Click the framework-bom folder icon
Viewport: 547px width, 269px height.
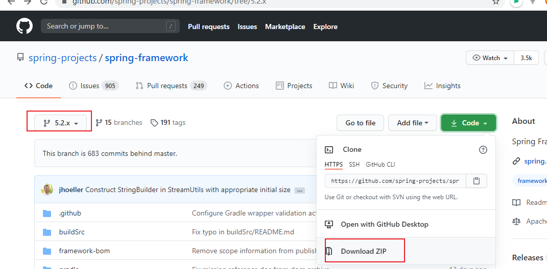(x=47, y=251)
